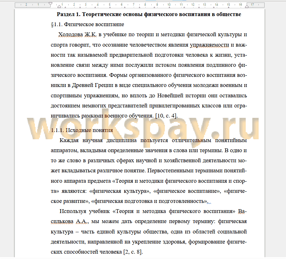Click the underlined initials "Ж.К."

[90, 35]
